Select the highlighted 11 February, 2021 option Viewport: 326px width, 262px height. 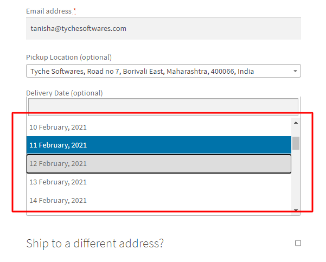coord(159,145)
